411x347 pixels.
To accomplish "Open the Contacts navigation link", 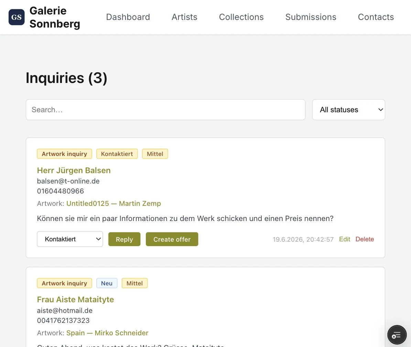I will click(376, 17).
